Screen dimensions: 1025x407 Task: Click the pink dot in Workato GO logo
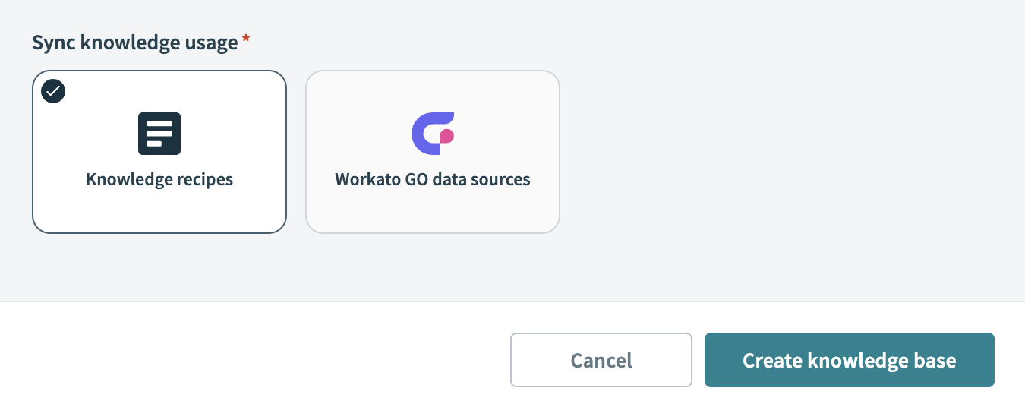(446, 136)
